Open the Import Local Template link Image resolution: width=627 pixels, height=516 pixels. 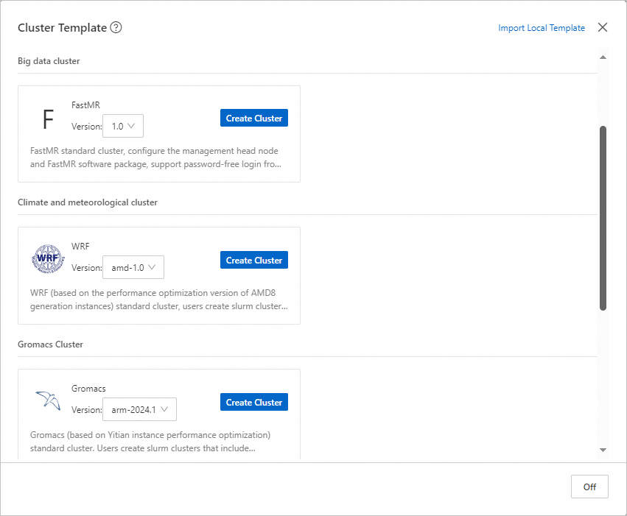click(542, 28)
